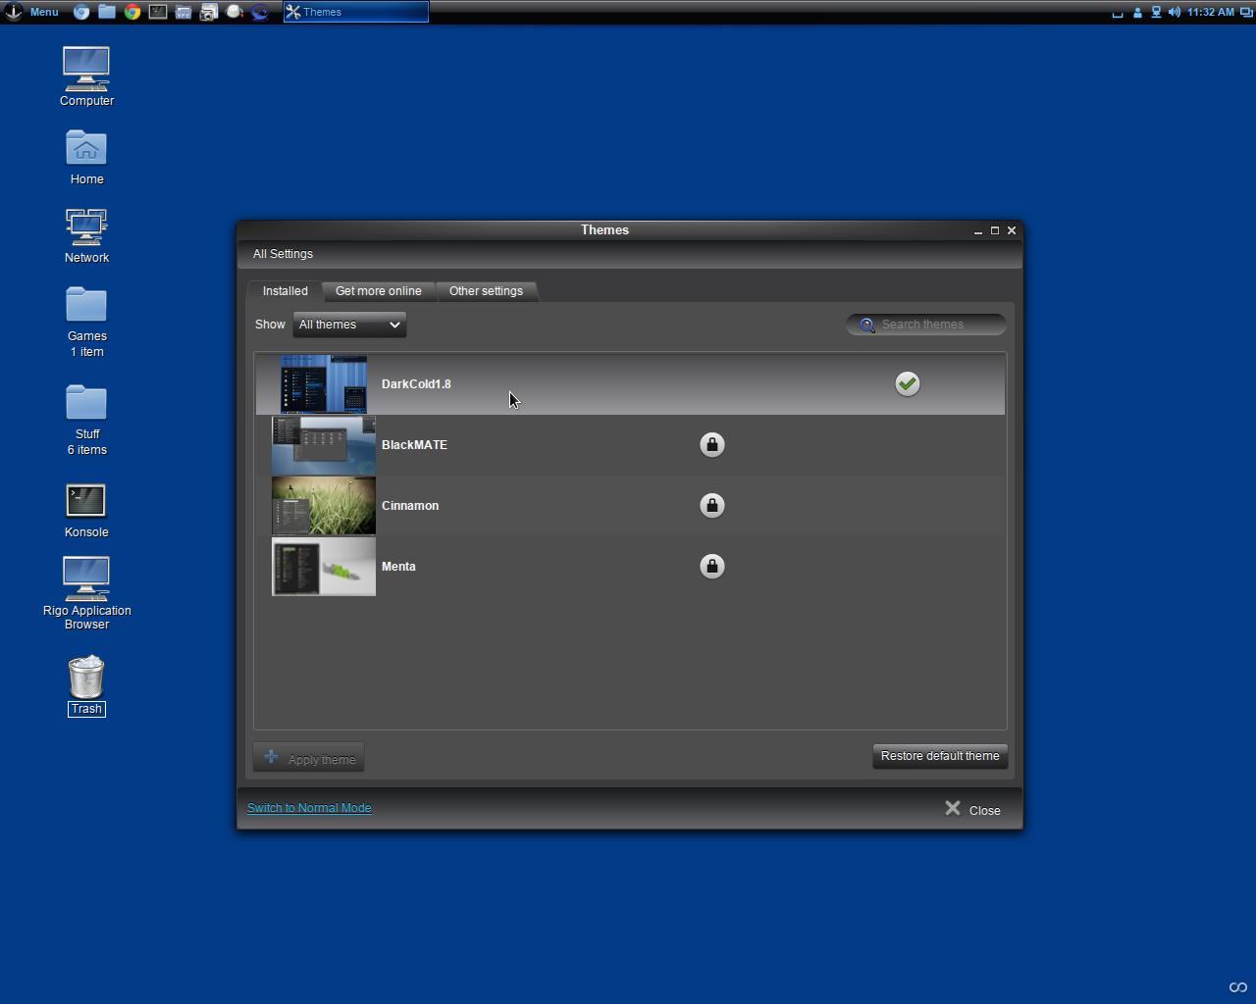Open the network applet in the system tray
The height and width of the screenshot is (1004, 1256).
click(1156, 12)
